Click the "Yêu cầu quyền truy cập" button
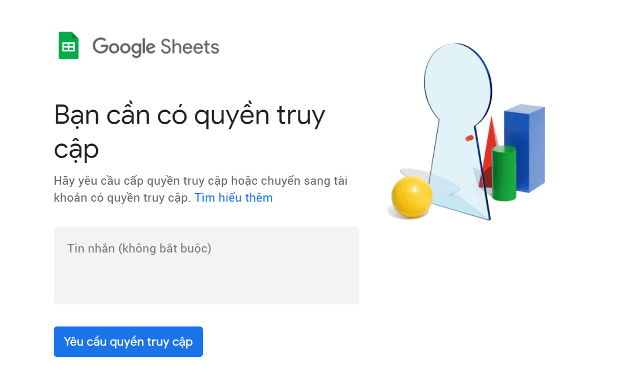 click(128, 342)
